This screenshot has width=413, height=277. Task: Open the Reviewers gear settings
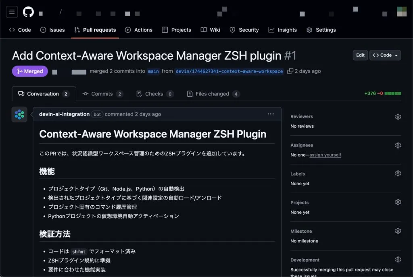[398, 117]
